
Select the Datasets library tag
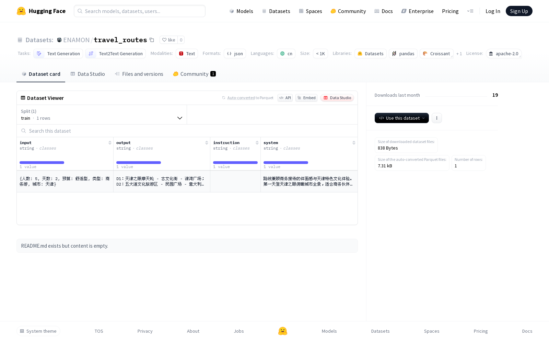tap(371, 54)
